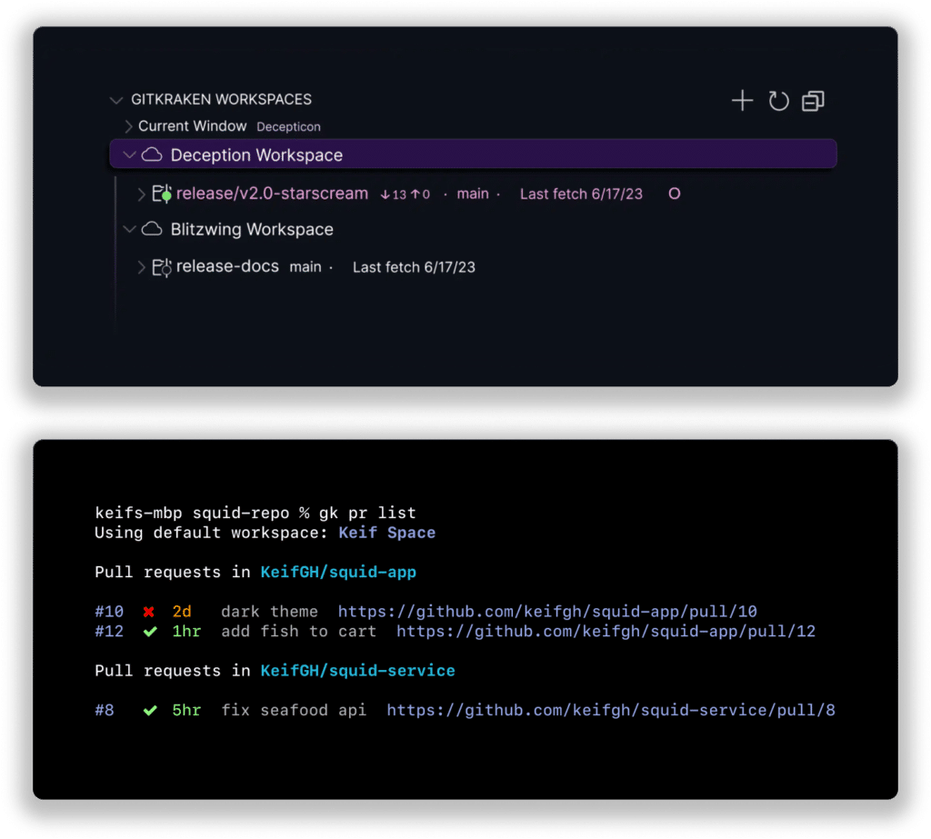The height and width of the screenshot is (839, 931).
Task: Click the Last fetch date on starscream row
Action: [x=581, y=195]
